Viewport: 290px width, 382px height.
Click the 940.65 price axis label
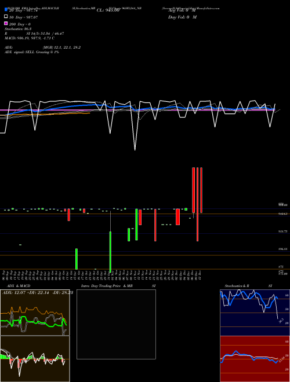(x=283, y=214)
